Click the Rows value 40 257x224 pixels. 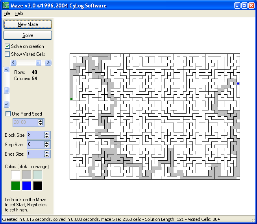34,72
